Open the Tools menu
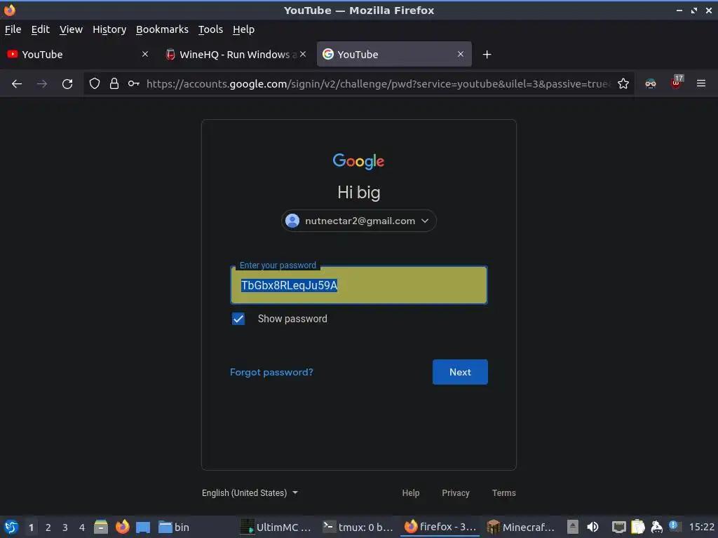This screenshot has height=538, width=718. 210,29
